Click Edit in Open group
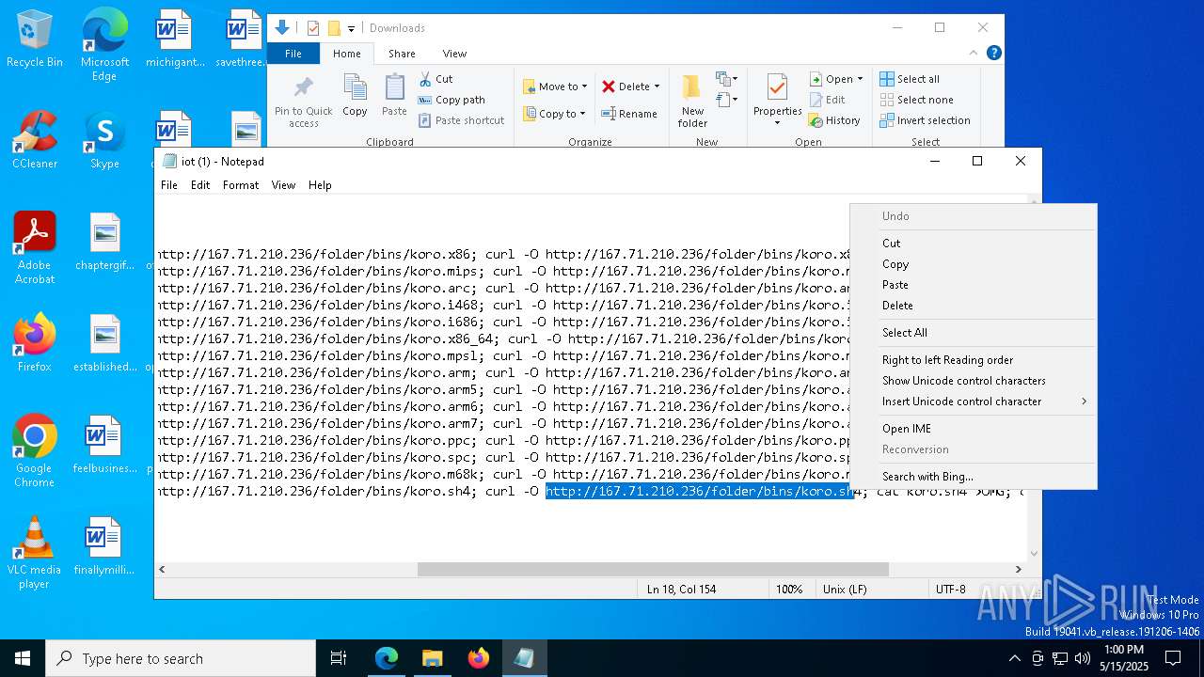This screenshot has width=1204, height=677. click(827, 100)
